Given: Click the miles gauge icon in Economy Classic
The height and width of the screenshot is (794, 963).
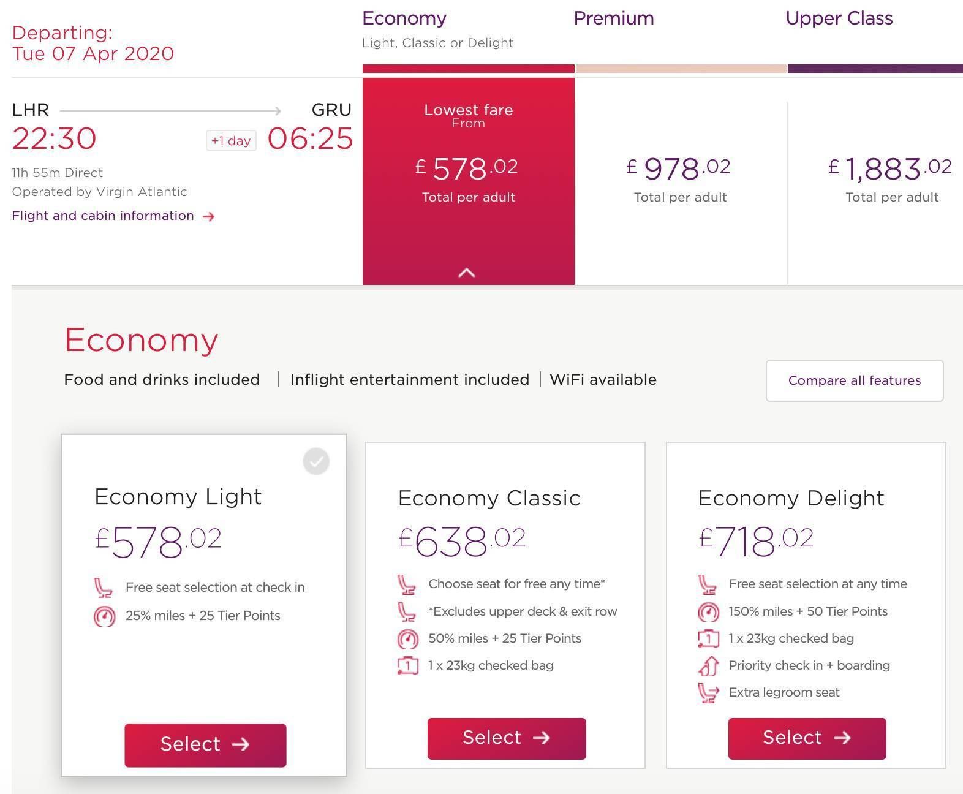Looking at the screenshot, I should pos(407,639).
